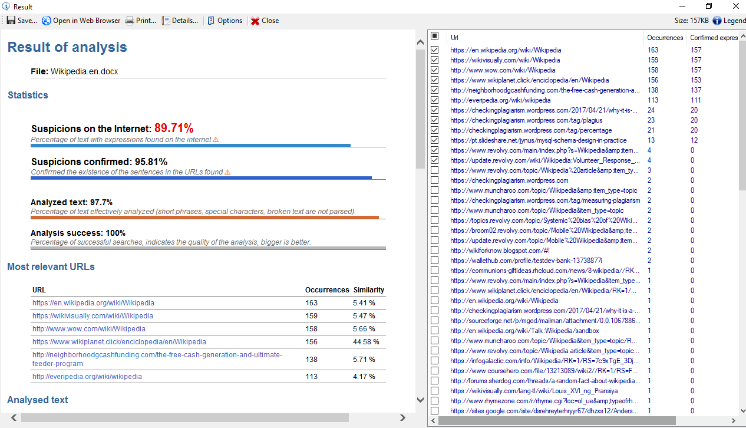This screenshot has height=428, width=746.
Task: Show the Legend info icon
Action: pos(717,21)
